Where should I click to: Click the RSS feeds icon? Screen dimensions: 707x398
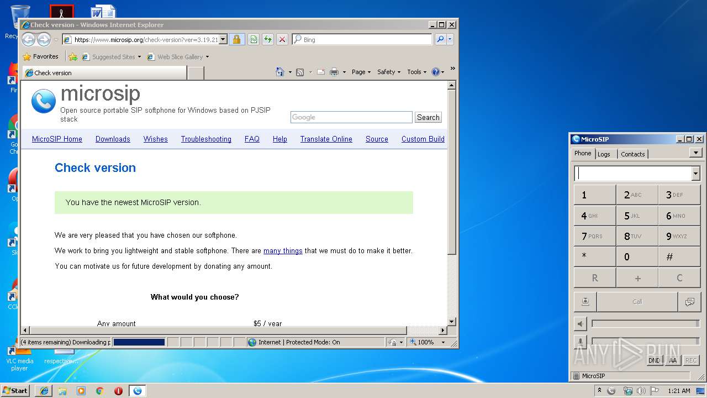(300, 72)
